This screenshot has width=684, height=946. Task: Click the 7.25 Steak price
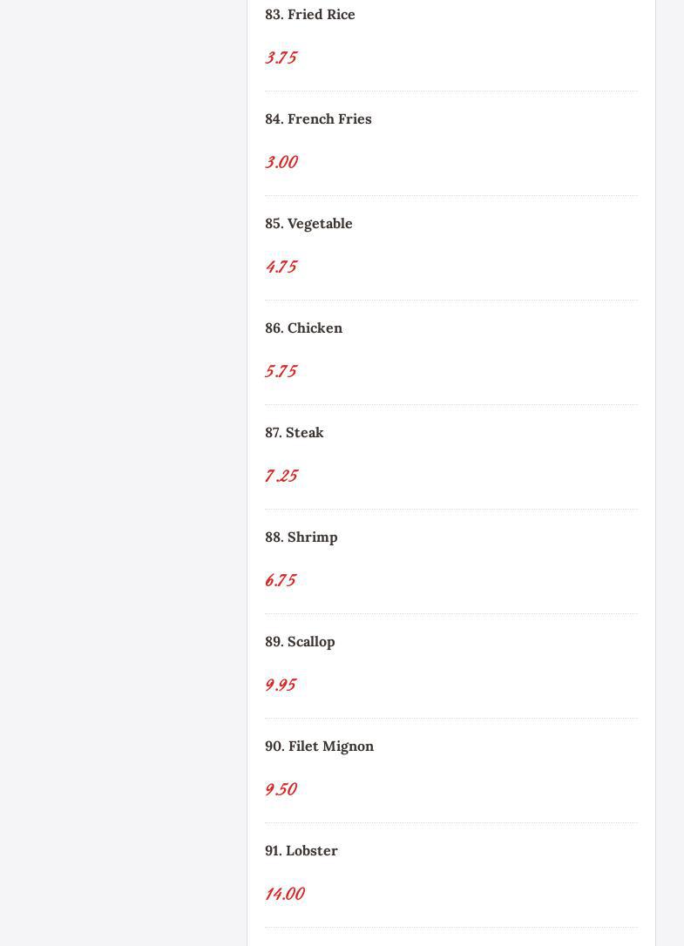pyautogui.click(x=281, y=476)
